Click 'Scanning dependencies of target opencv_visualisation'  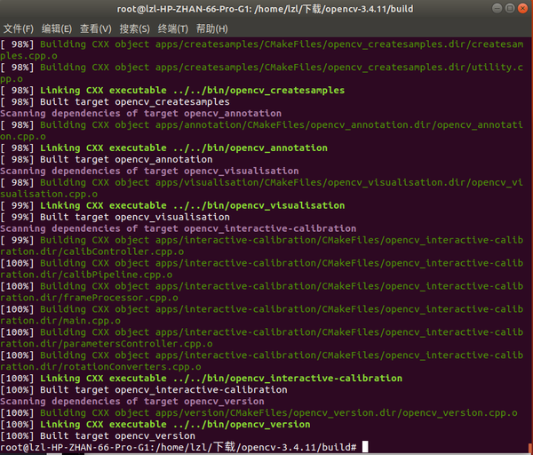point(149,171)
